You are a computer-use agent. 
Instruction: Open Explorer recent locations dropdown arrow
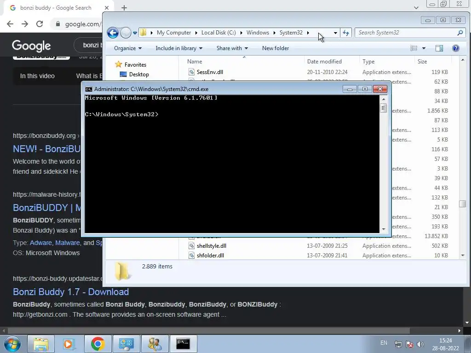click(135, 33)
